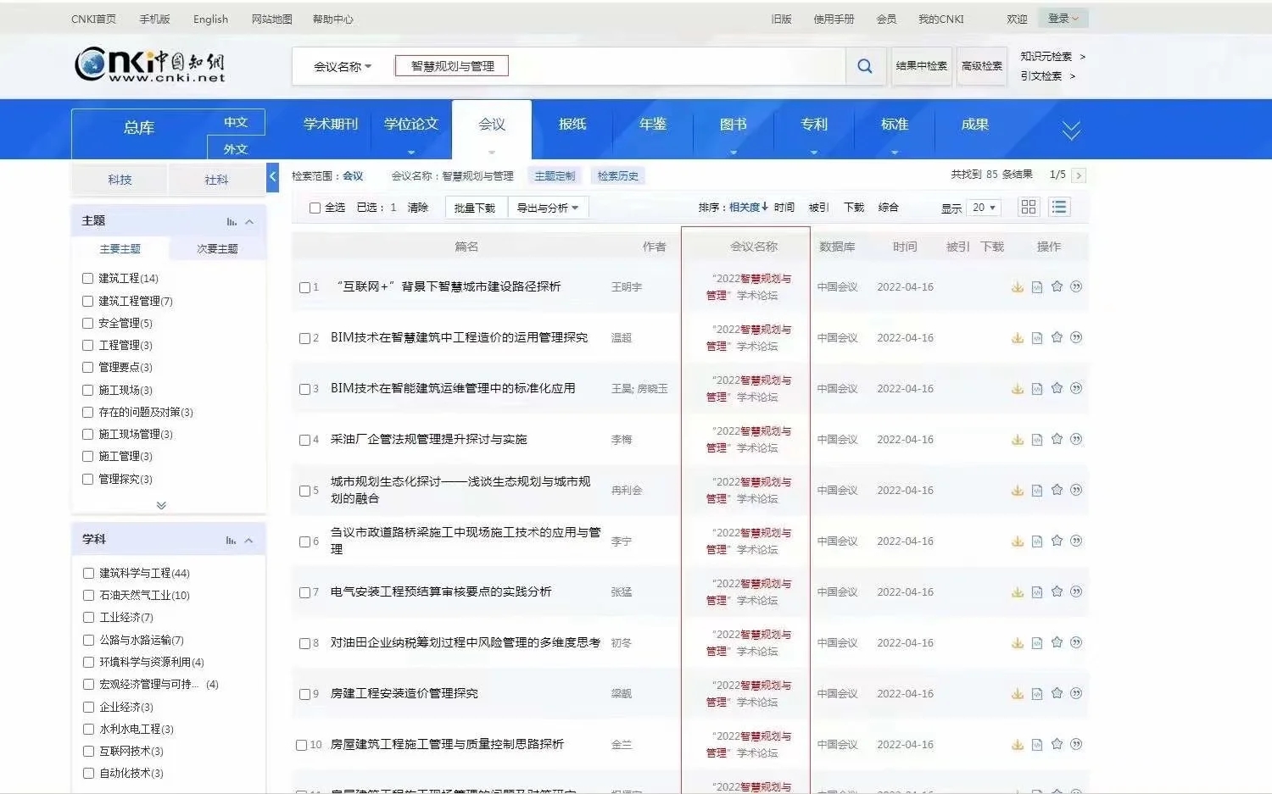The image size is (1272, 794).
Task: Select the 社科 tab in sidebar
Action: [216, 180]
